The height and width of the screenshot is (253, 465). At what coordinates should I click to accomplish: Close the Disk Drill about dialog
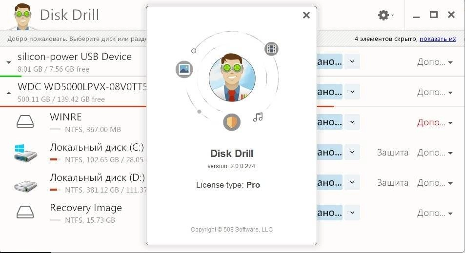pos(306,15)
